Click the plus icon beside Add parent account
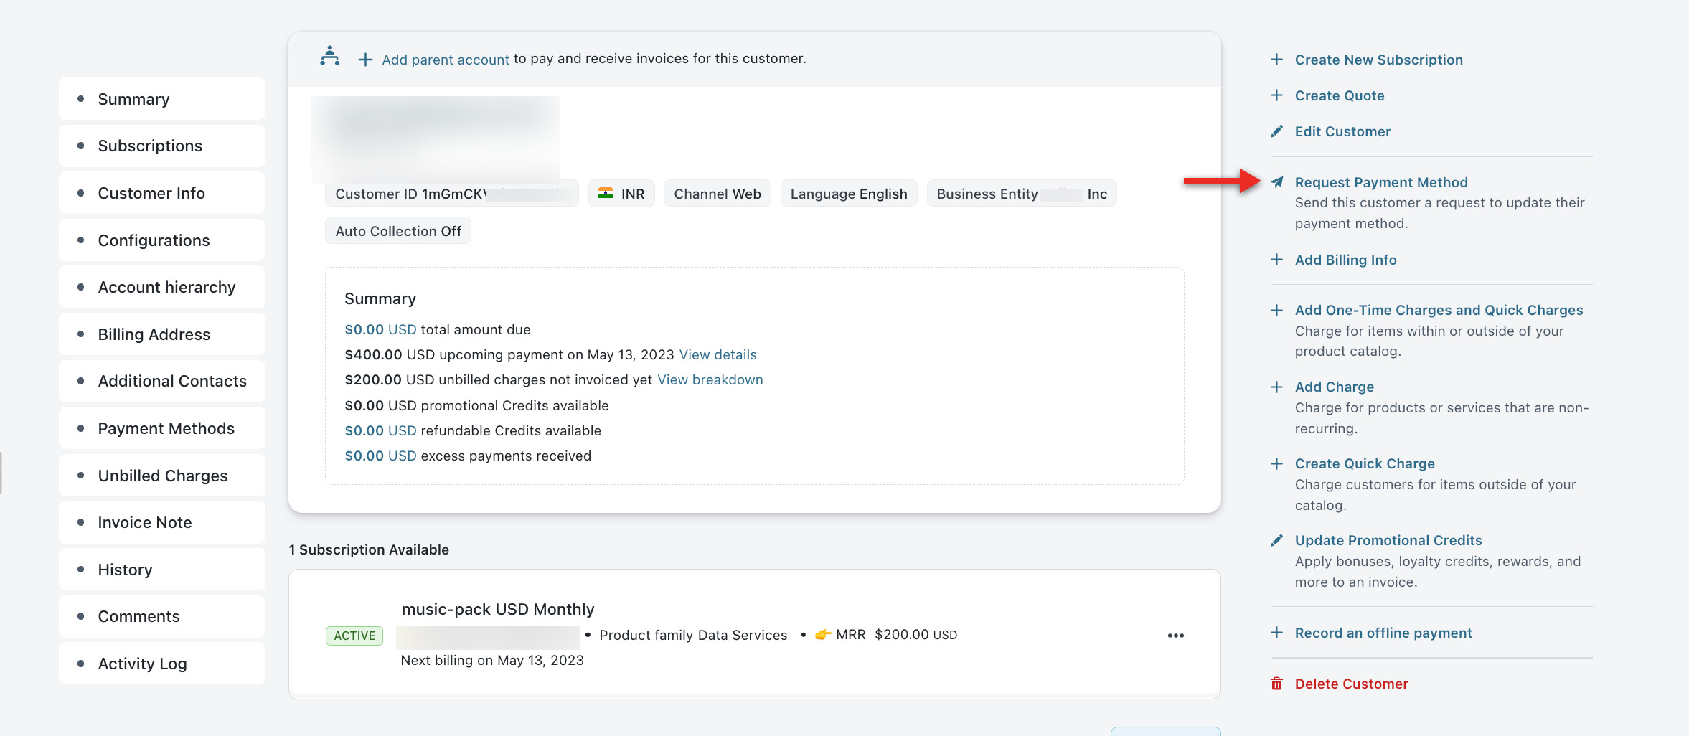 (x=365, y=60)
